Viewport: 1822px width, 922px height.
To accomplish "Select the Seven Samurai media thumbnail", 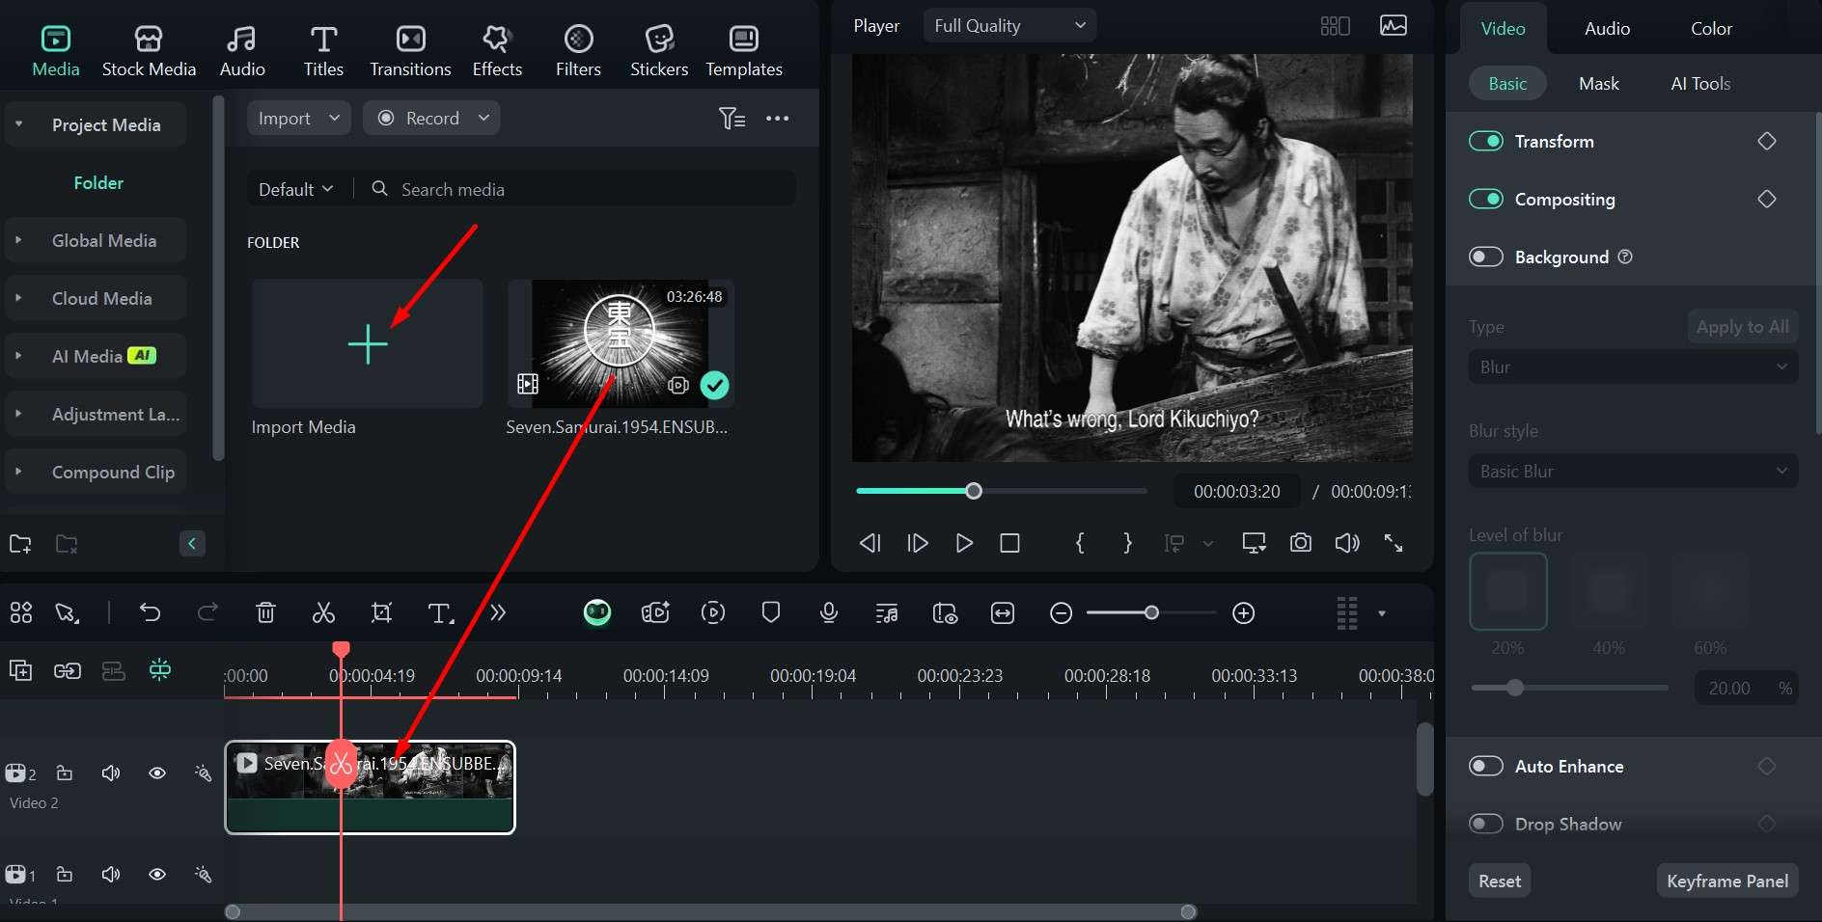I will (x=621, y=344).
